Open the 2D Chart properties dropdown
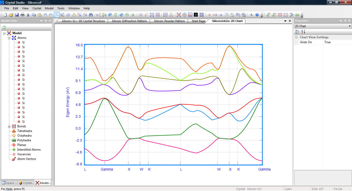This screenshot has width=352, height=191. [x=350, y=26]
